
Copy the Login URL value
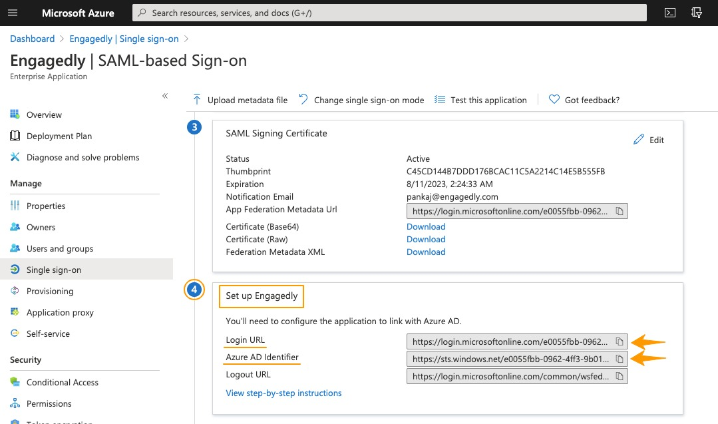(620, 341)
